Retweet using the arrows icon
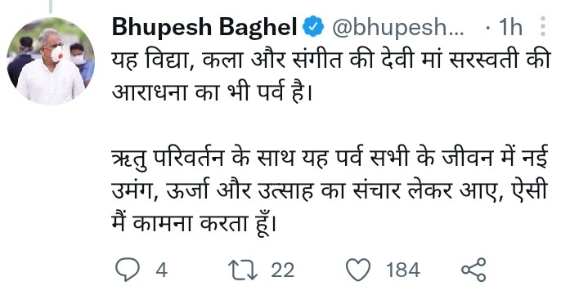Screen dimensions: 561x295 click(244, 270)
